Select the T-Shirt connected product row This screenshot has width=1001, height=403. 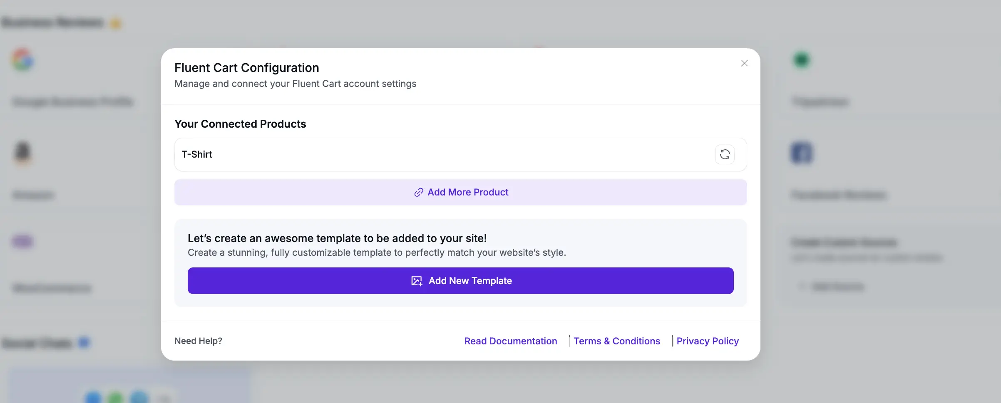point(441,154)
